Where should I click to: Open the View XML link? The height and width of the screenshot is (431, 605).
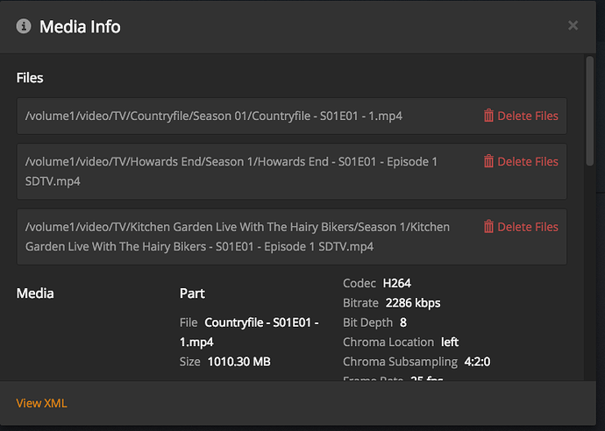pos(41,403)
